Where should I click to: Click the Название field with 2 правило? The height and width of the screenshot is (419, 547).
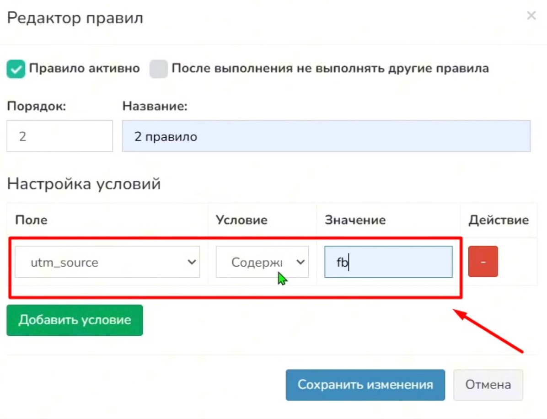(x=326, y=136)
